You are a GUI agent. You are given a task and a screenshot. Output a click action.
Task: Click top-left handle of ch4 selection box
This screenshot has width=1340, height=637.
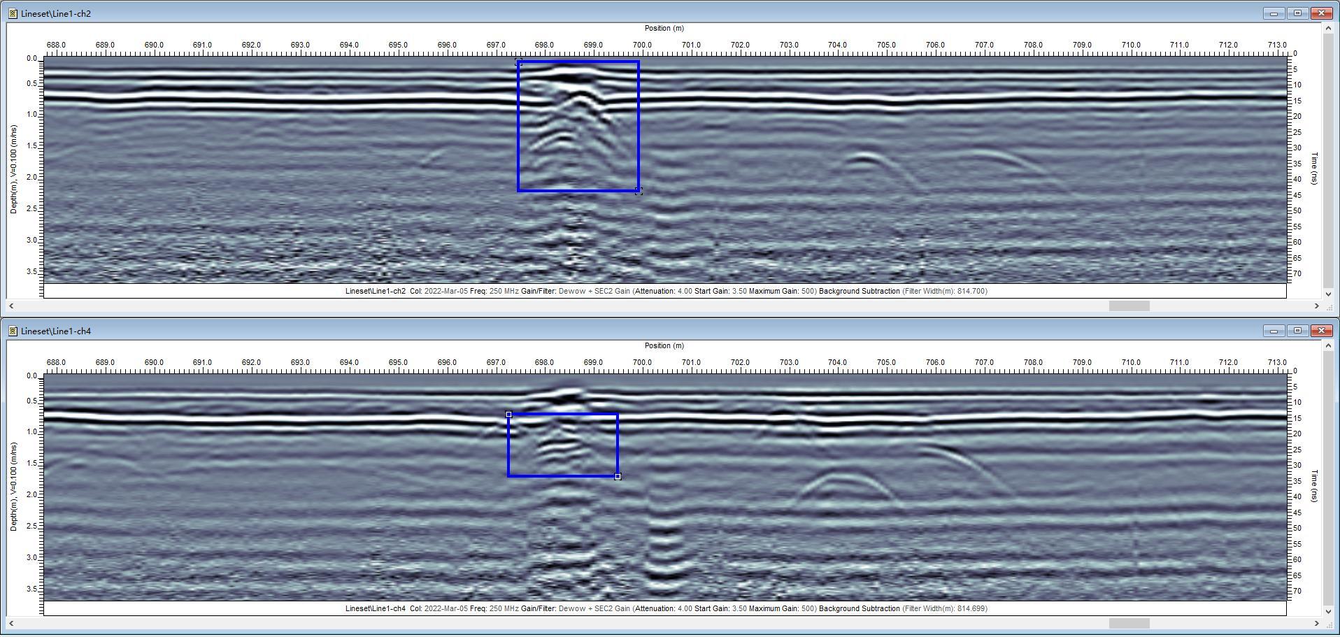click(x=508, y=415)
